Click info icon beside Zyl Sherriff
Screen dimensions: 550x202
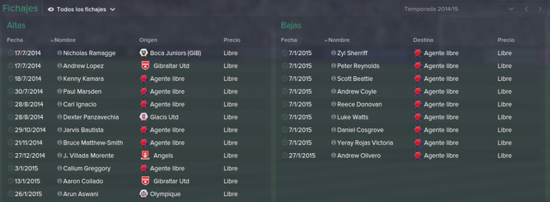(x=334, y=53)
